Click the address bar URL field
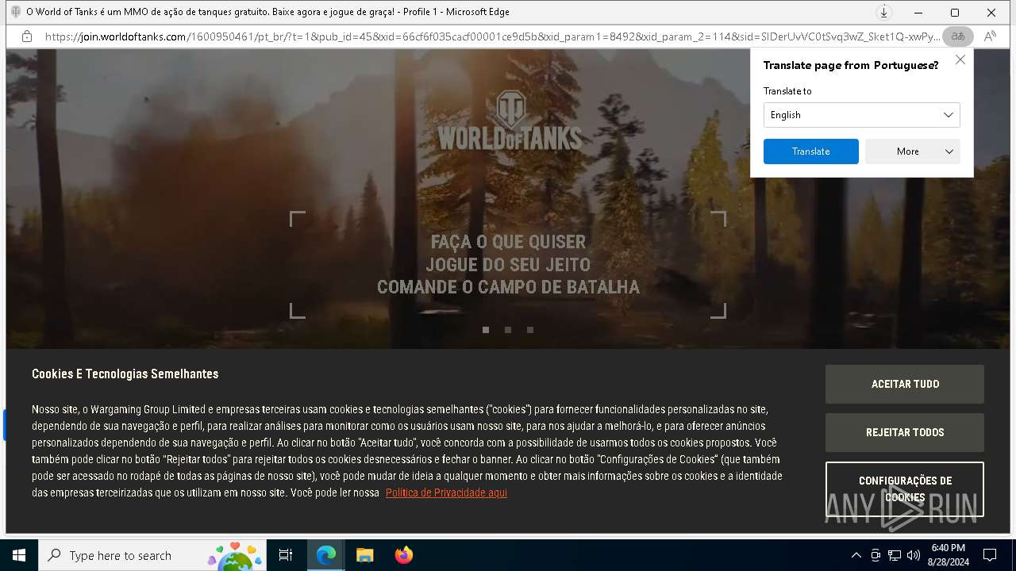Screen dimensions: 1016x571 tap(492, 36)
